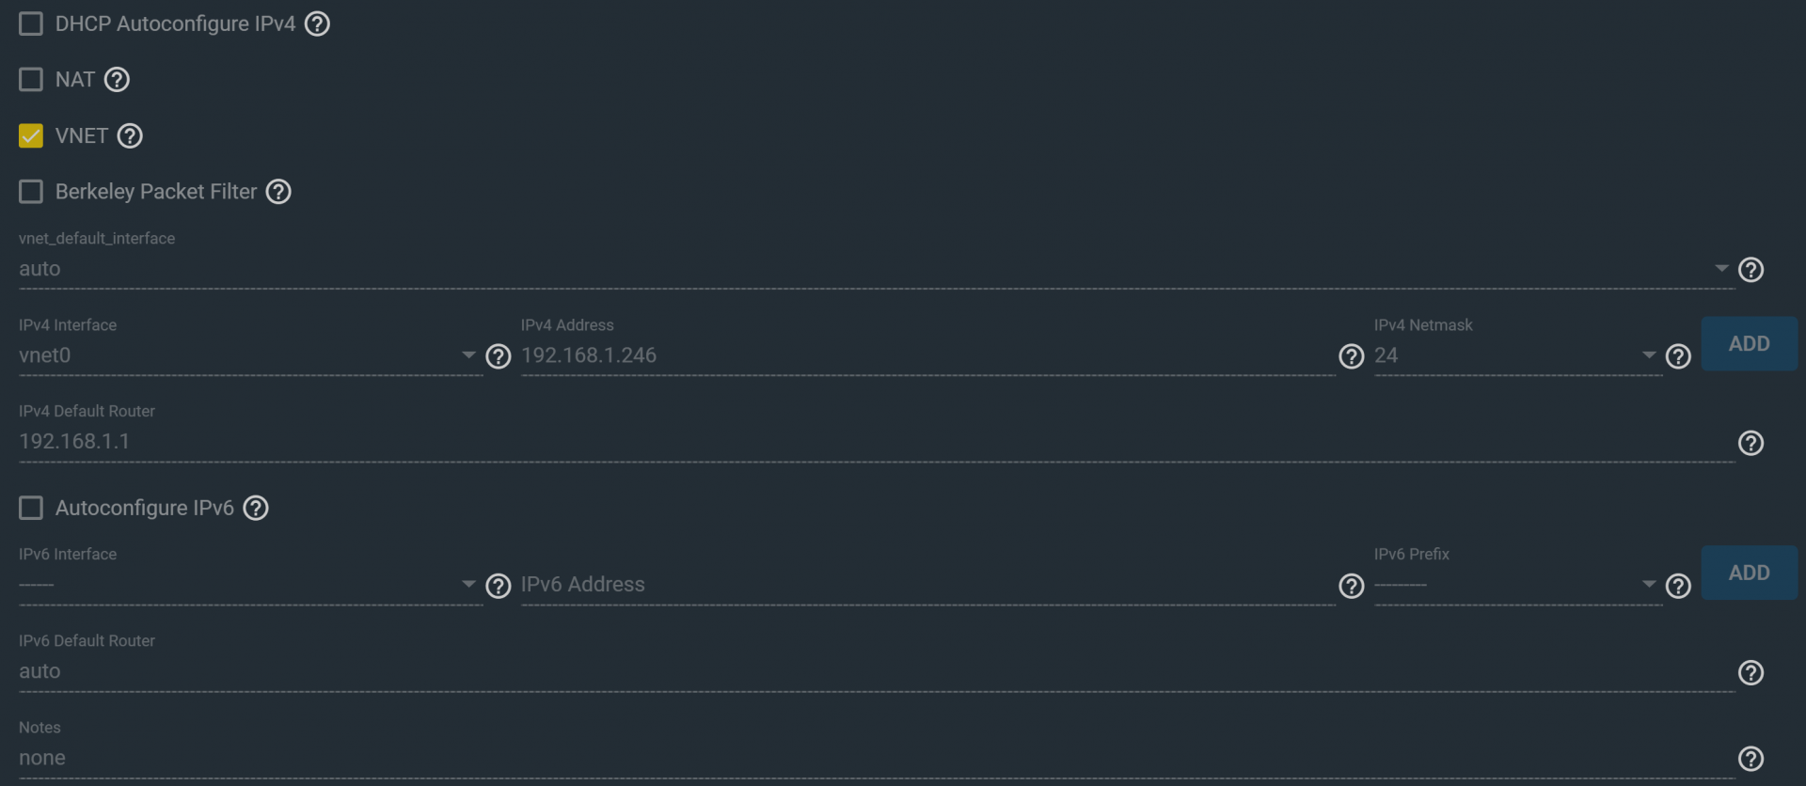
Task: Uncheck the VNET checkbox
Action: point(31,135)
